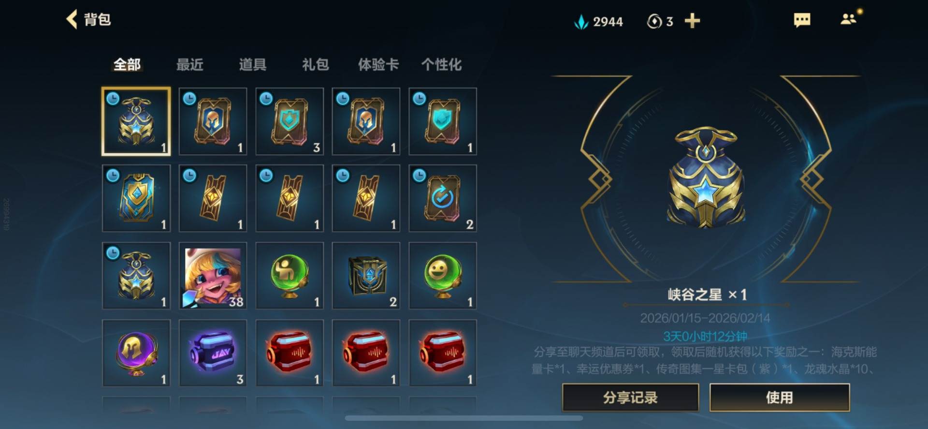Select the purple JAY boombox item
This screenshot has width=928, height=429.
(x=213, y=353)
